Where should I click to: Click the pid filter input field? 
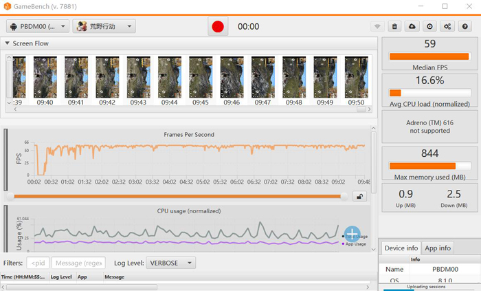click(x=38, y=263)
